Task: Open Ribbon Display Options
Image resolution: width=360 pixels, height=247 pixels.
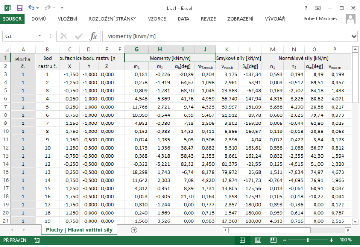Action: 317,8
